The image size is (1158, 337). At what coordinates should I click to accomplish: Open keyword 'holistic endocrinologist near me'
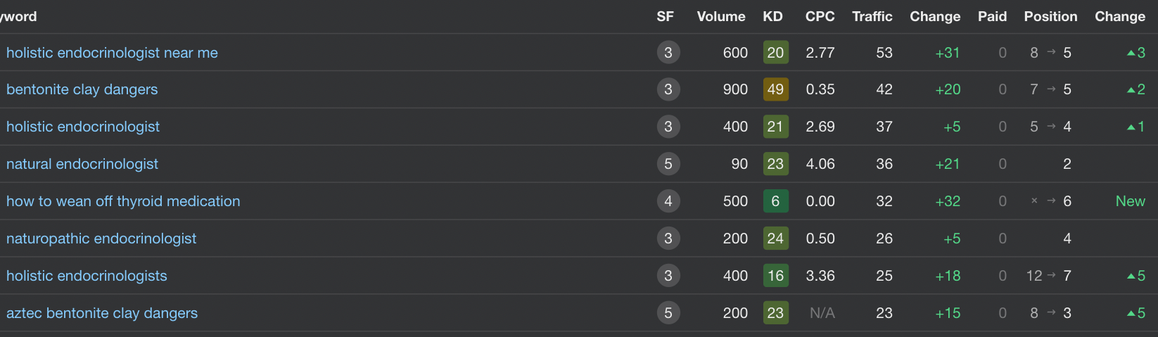tap(112, 53)
